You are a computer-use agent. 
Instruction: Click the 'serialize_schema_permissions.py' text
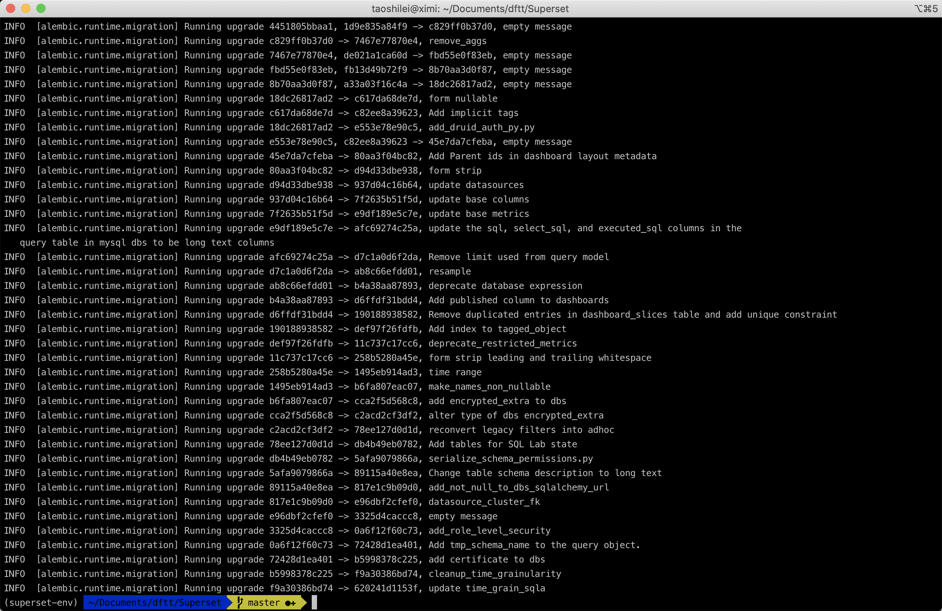click(x=510, y=458)
